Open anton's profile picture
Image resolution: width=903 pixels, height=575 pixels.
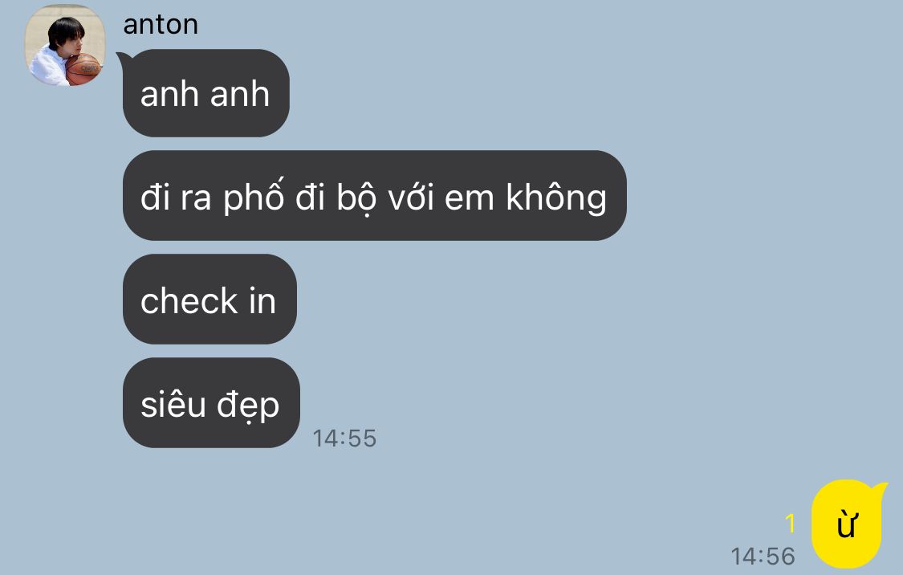coord(64,45)
